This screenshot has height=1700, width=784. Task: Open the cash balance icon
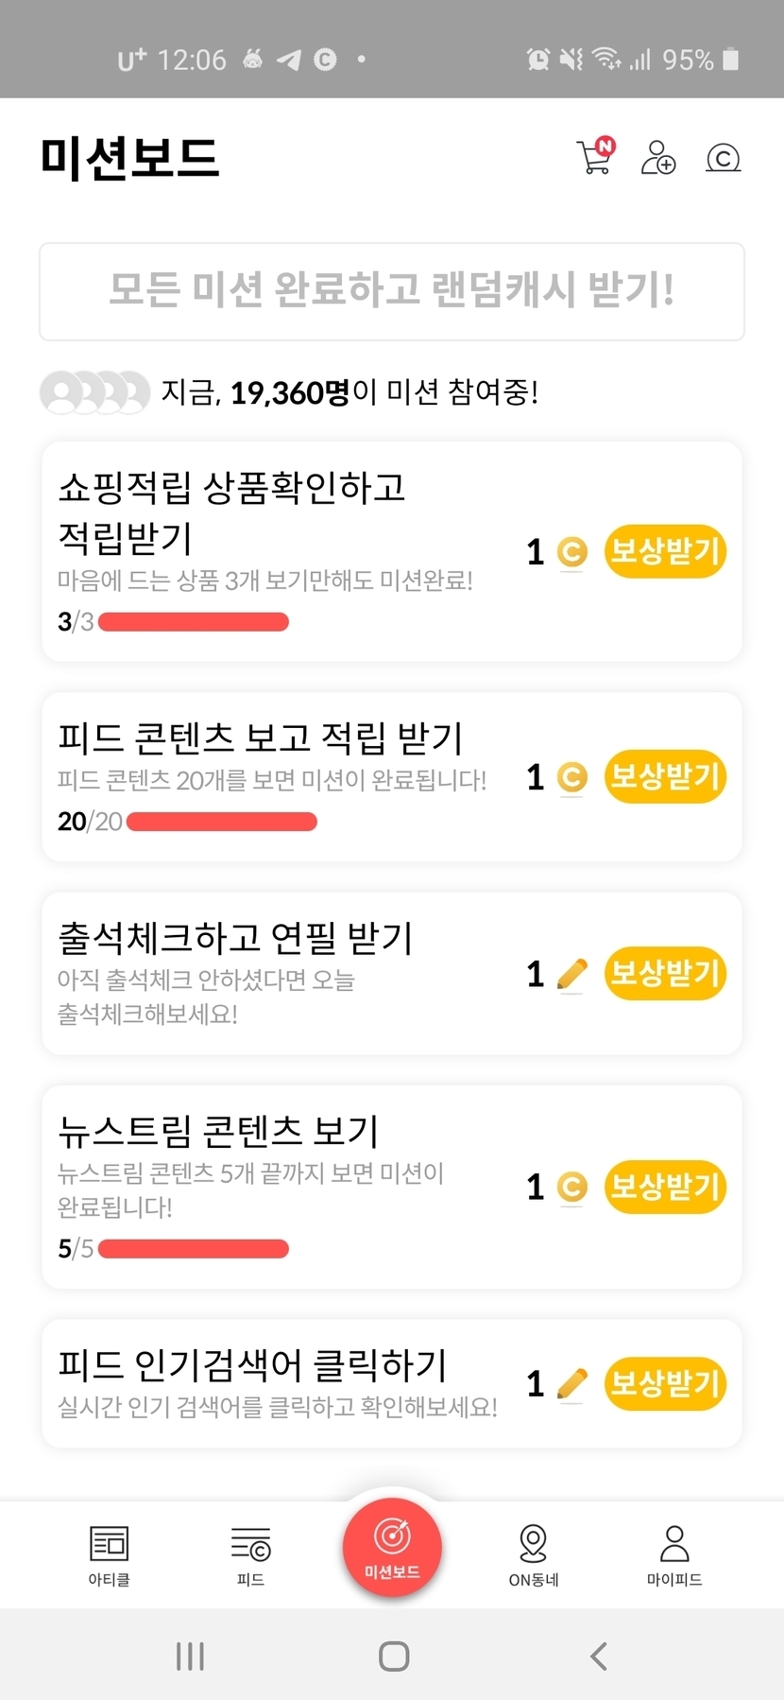[723, 158]
